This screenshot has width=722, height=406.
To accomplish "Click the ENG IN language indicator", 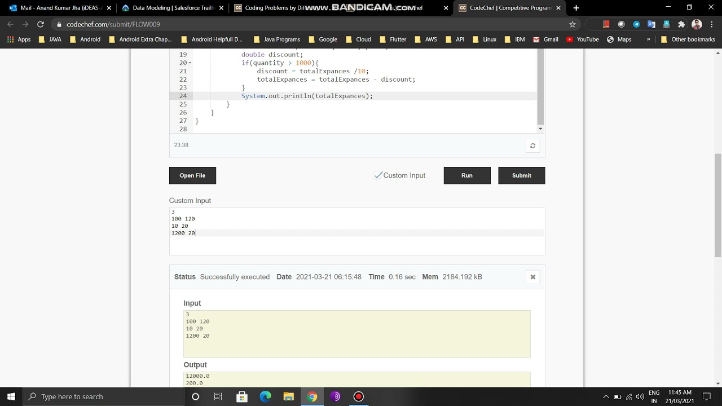I will [x=654, y=396].
